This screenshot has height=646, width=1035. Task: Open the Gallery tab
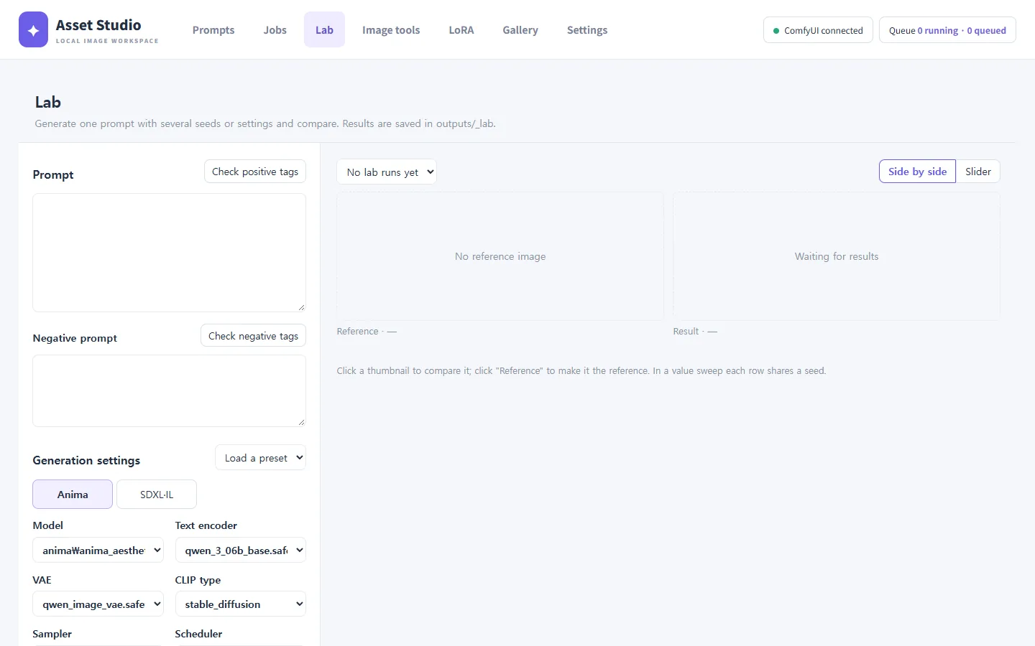click(x=520, y=30)
